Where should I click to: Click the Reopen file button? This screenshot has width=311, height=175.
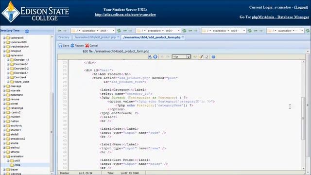tap(77, 45)
